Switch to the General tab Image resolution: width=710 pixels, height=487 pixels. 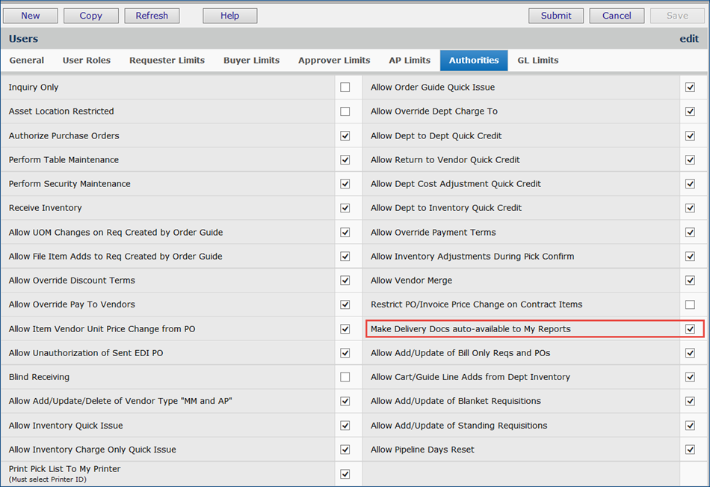[x=27, y=61]
